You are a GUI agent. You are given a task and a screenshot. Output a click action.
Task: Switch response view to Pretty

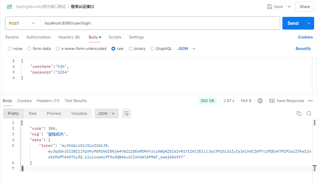13,113
